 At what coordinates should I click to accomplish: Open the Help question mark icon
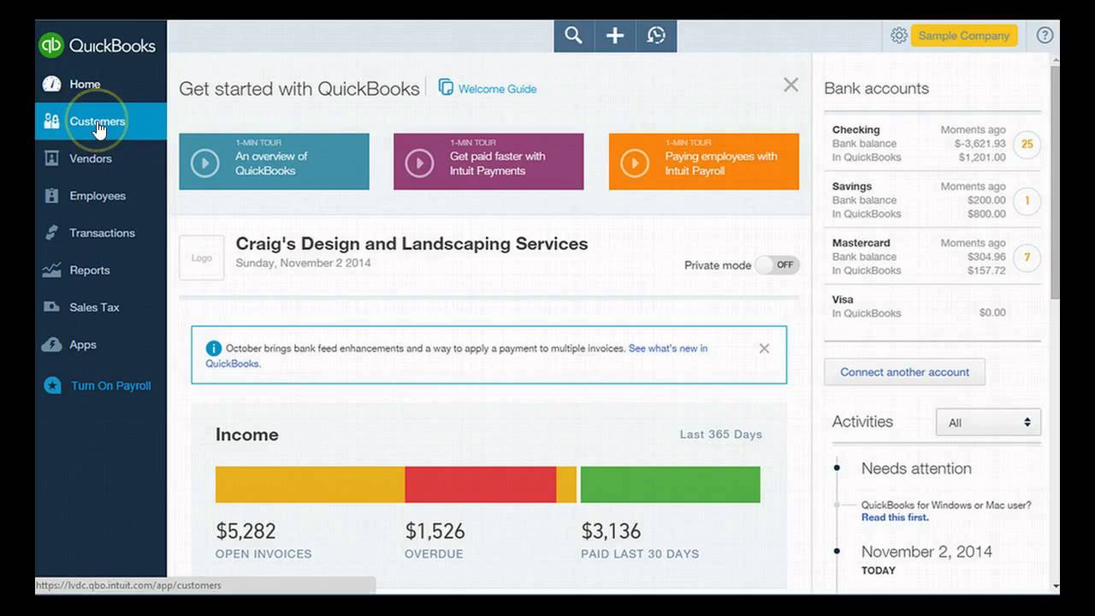click(1045, 36)
